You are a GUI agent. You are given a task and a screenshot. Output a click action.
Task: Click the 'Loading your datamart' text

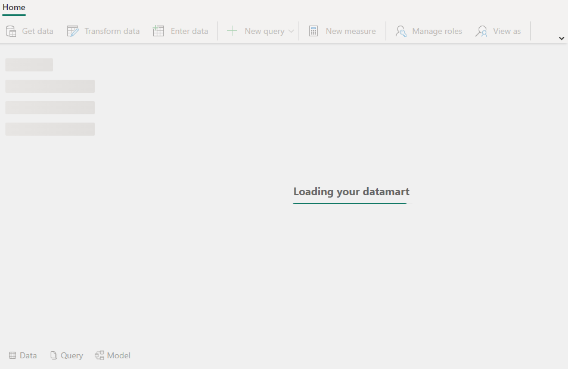point(352,192)
